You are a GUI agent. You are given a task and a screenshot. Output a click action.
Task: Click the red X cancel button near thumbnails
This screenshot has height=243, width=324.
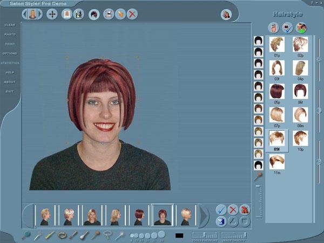[x=233, y=210]
